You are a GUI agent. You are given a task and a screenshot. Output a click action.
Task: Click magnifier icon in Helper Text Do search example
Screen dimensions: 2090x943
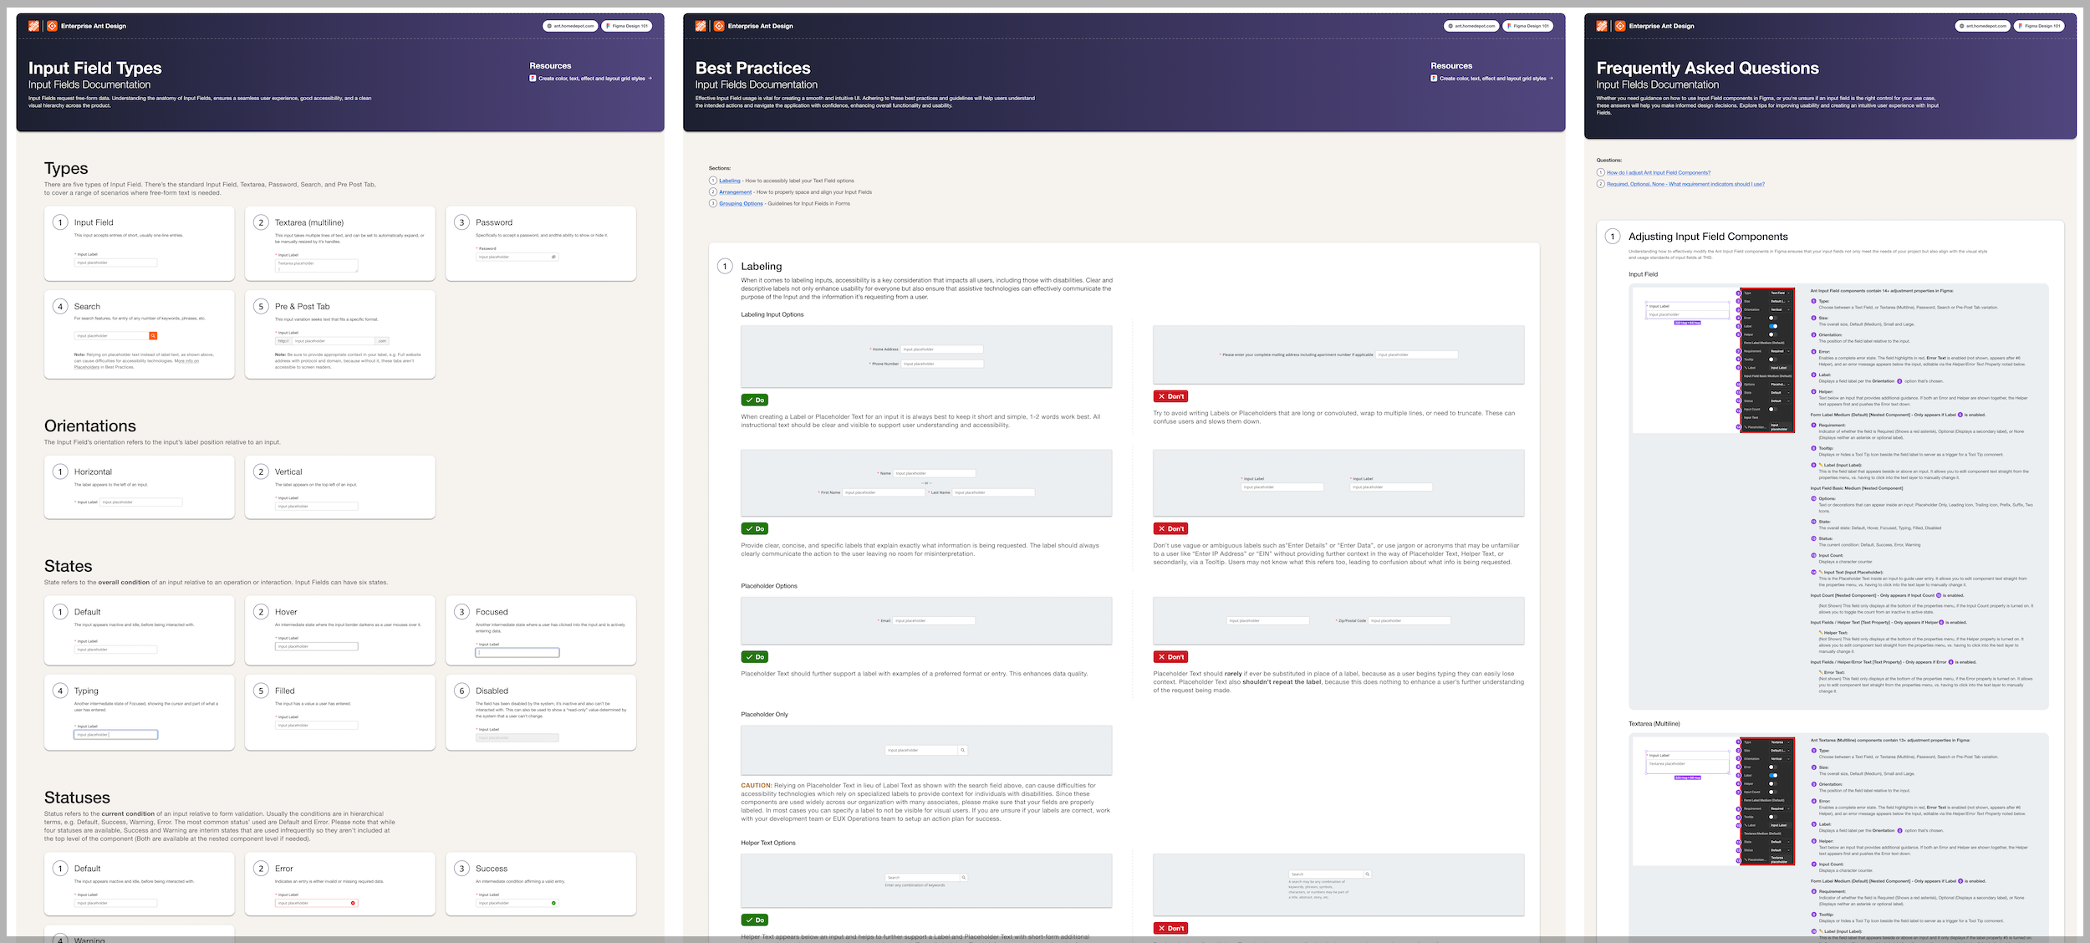tap(963, 877)
